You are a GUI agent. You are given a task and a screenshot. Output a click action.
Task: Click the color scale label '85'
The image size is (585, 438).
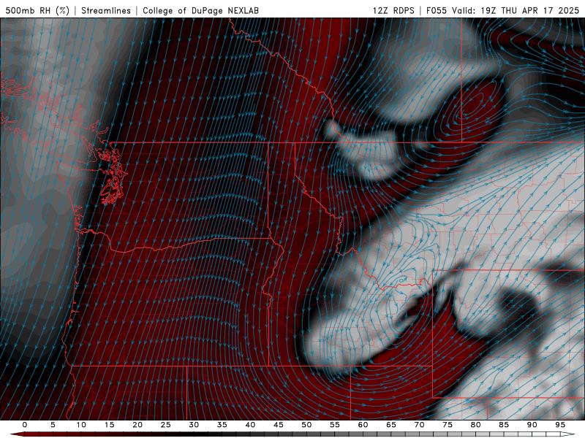[x=504, y=425]
